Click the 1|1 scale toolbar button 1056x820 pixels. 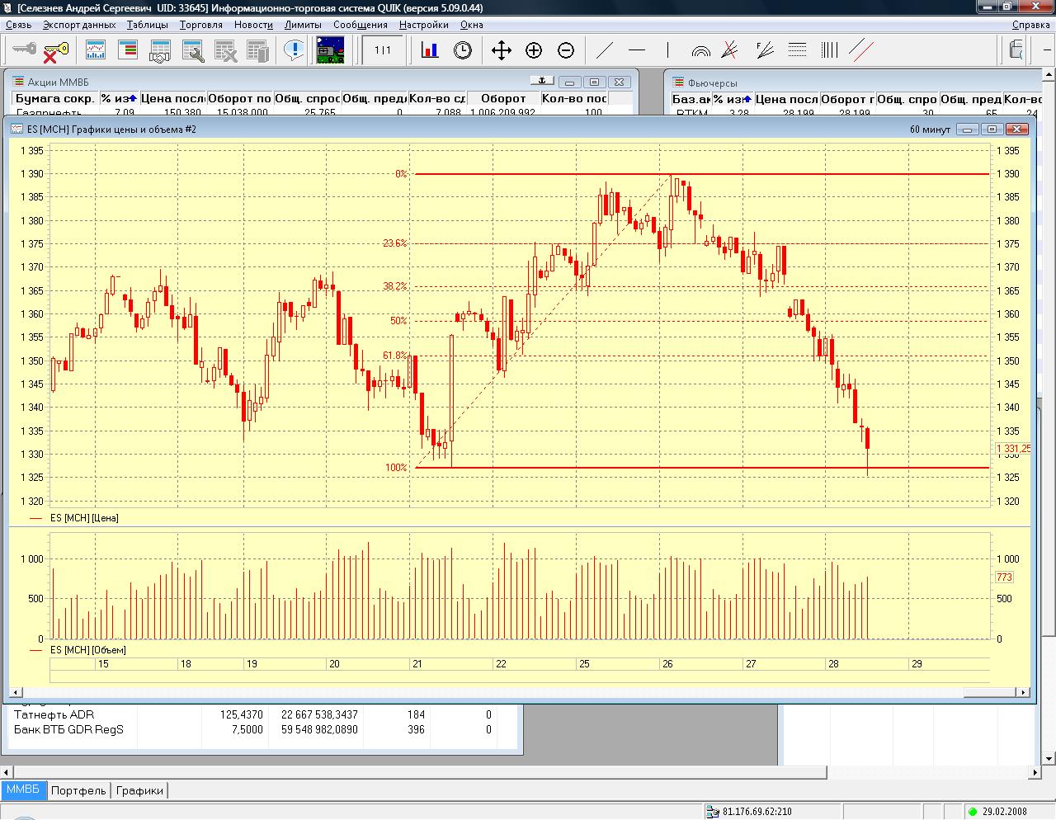click(x=383, y=50)
